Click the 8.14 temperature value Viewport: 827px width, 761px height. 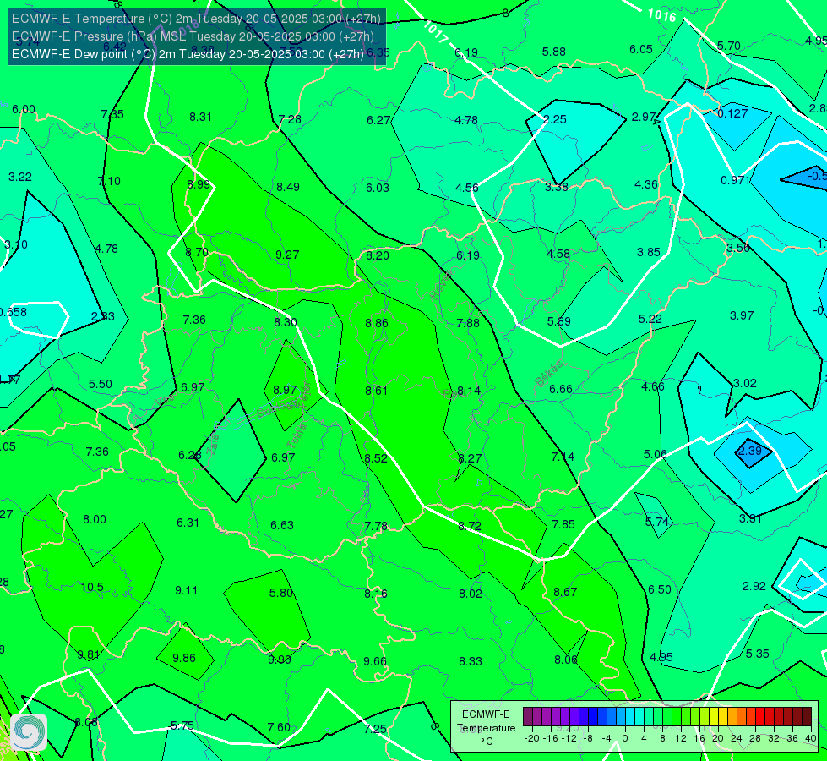click(469, 391)
